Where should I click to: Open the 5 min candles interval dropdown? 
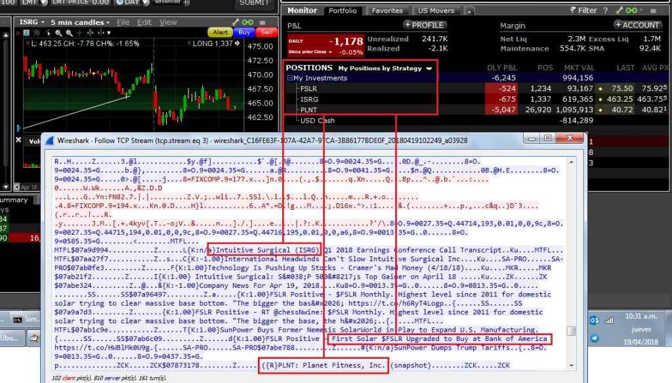click(108, 23)
